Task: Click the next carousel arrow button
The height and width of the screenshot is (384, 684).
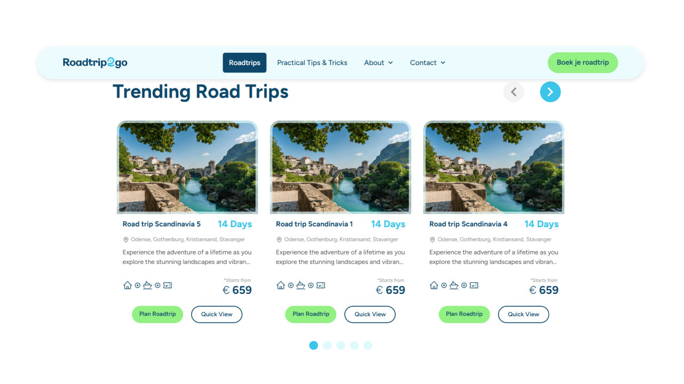Action: point(550,92)
